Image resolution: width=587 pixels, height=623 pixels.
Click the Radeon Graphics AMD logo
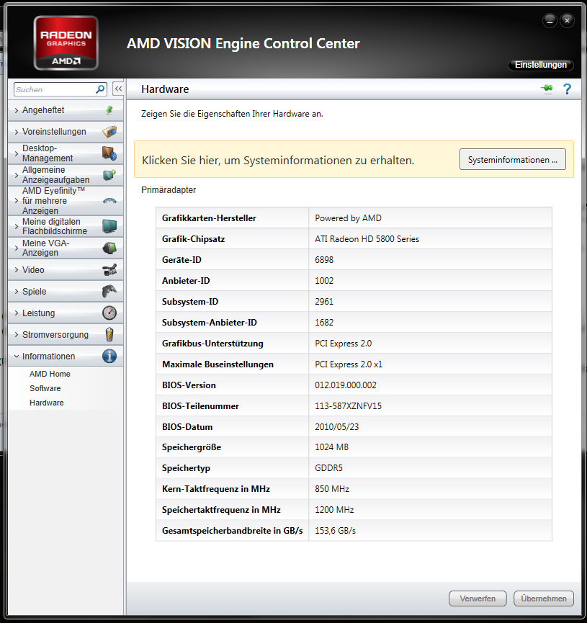(x=66, y=43)
